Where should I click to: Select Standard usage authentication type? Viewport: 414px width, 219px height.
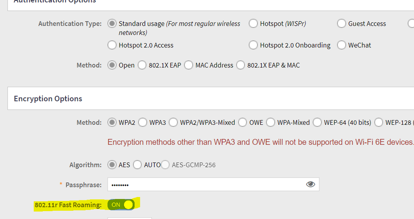[112, 24]
